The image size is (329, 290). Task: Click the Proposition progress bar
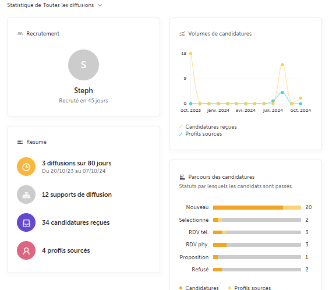(257, 257)
